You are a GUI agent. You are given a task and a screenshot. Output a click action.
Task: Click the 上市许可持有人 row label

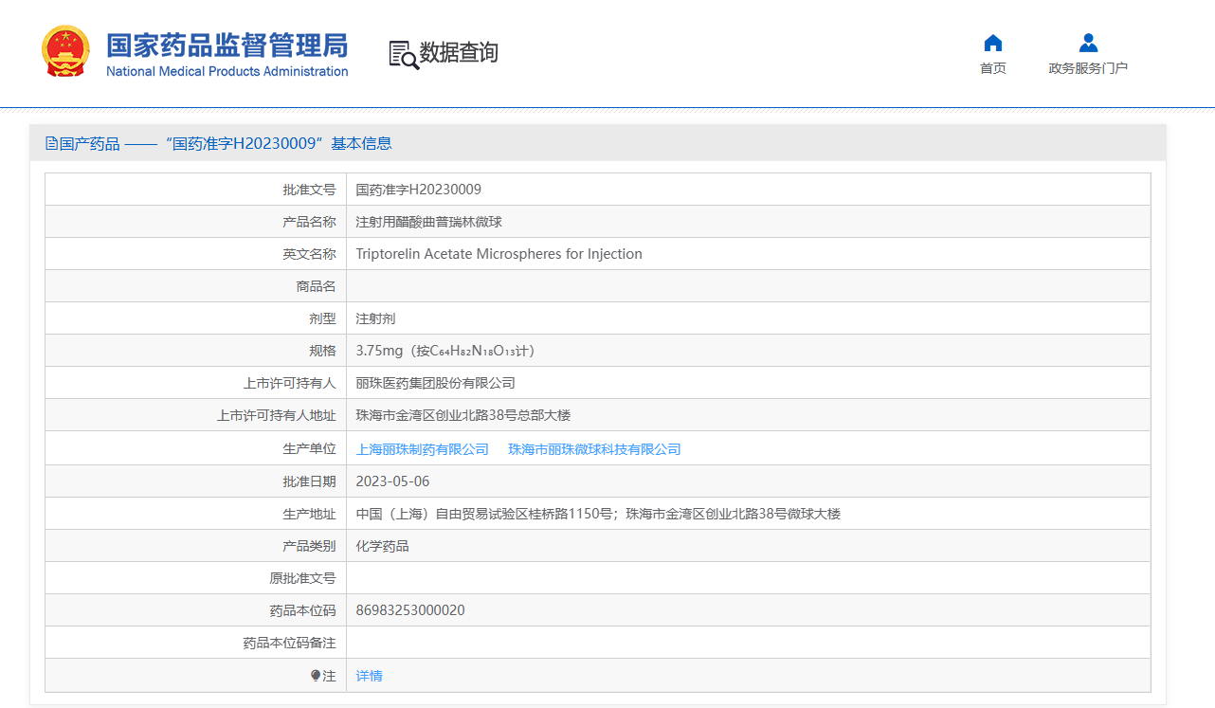289,383
